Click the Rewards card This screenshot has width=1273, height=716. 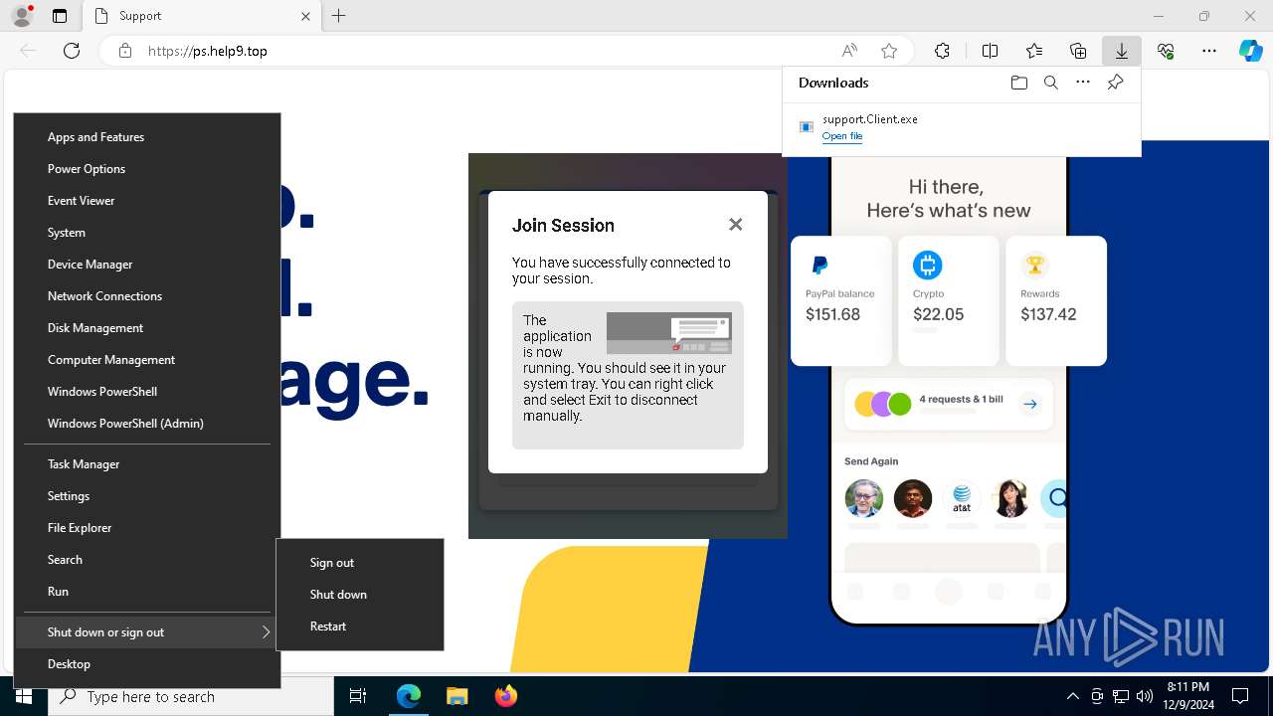1056,300
